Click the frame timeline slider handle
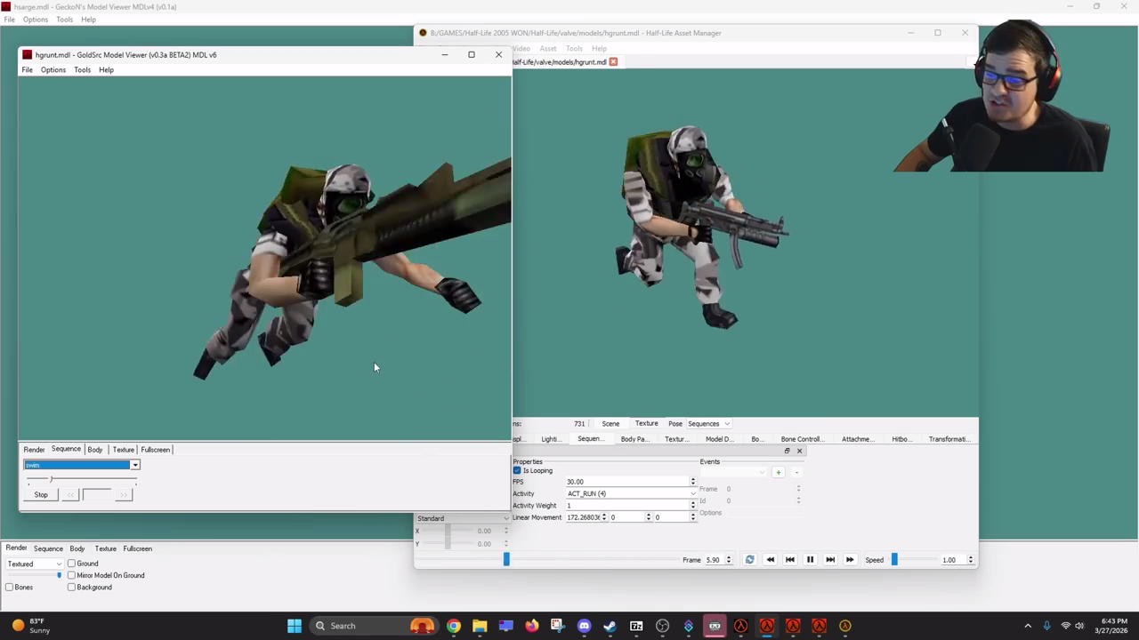Screen dimensions: 1139x640 coord(506,559)
